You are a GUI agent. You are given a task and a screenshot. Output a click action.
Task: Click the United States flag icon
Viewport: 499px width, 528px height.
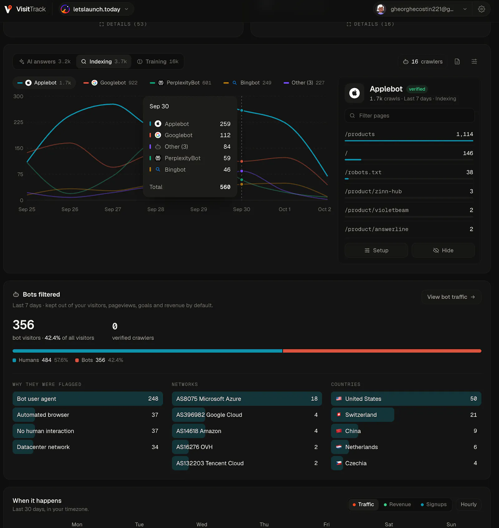click(339, 398)
